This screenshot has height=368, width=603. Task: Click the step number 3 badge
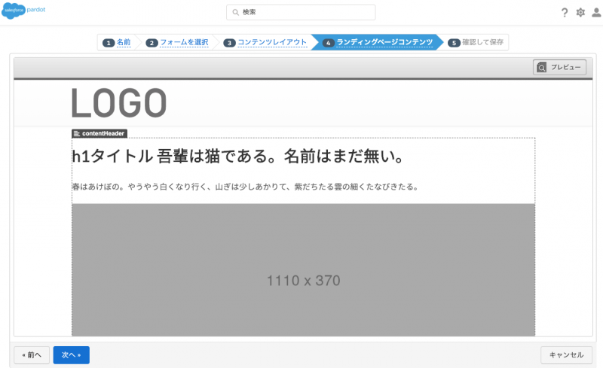pos(229,43)
